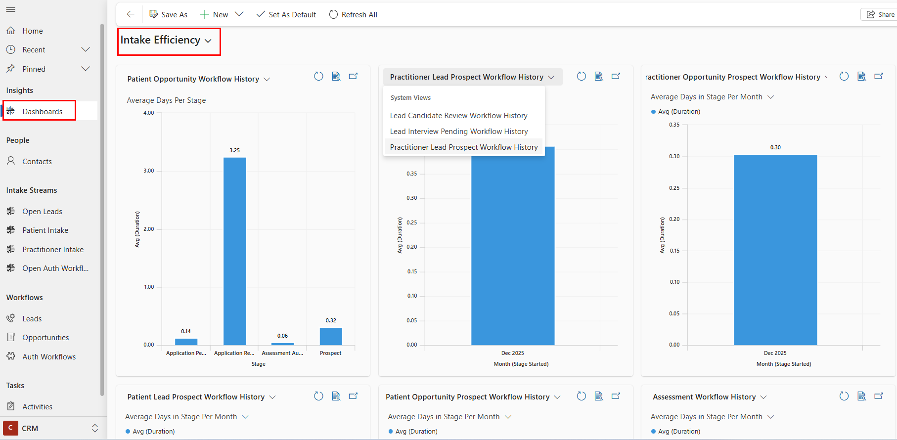This screenshot has height=440, width=897.
Task: Click the Save As button
Action: click(169, 14)
